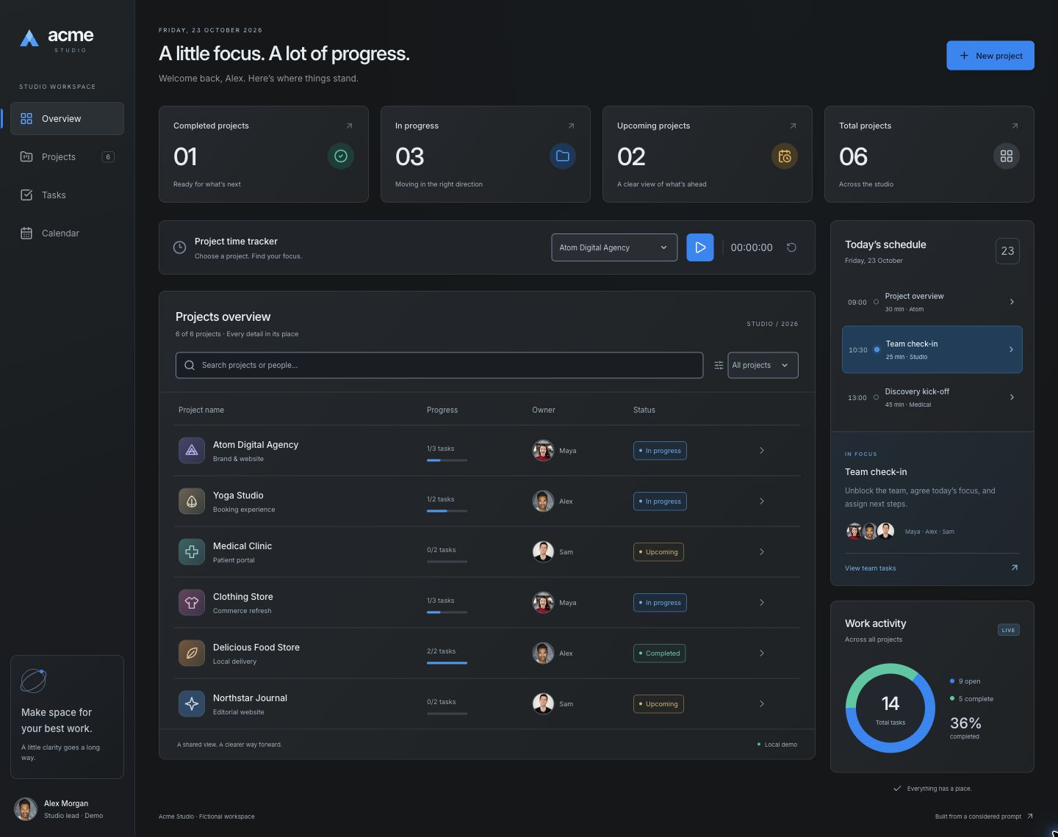
Task: Click the filter sliders icon beside All projects
Action: point(719,365)
